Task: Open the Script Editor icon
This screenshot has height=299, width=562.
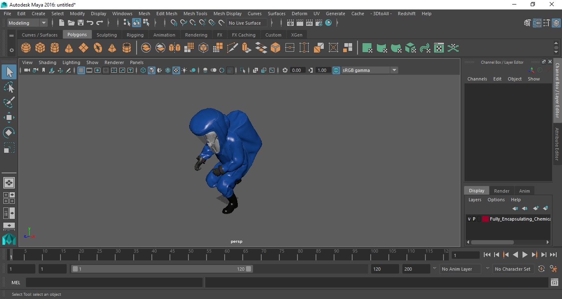Action: pyautogui.click(x=554, y=282)
